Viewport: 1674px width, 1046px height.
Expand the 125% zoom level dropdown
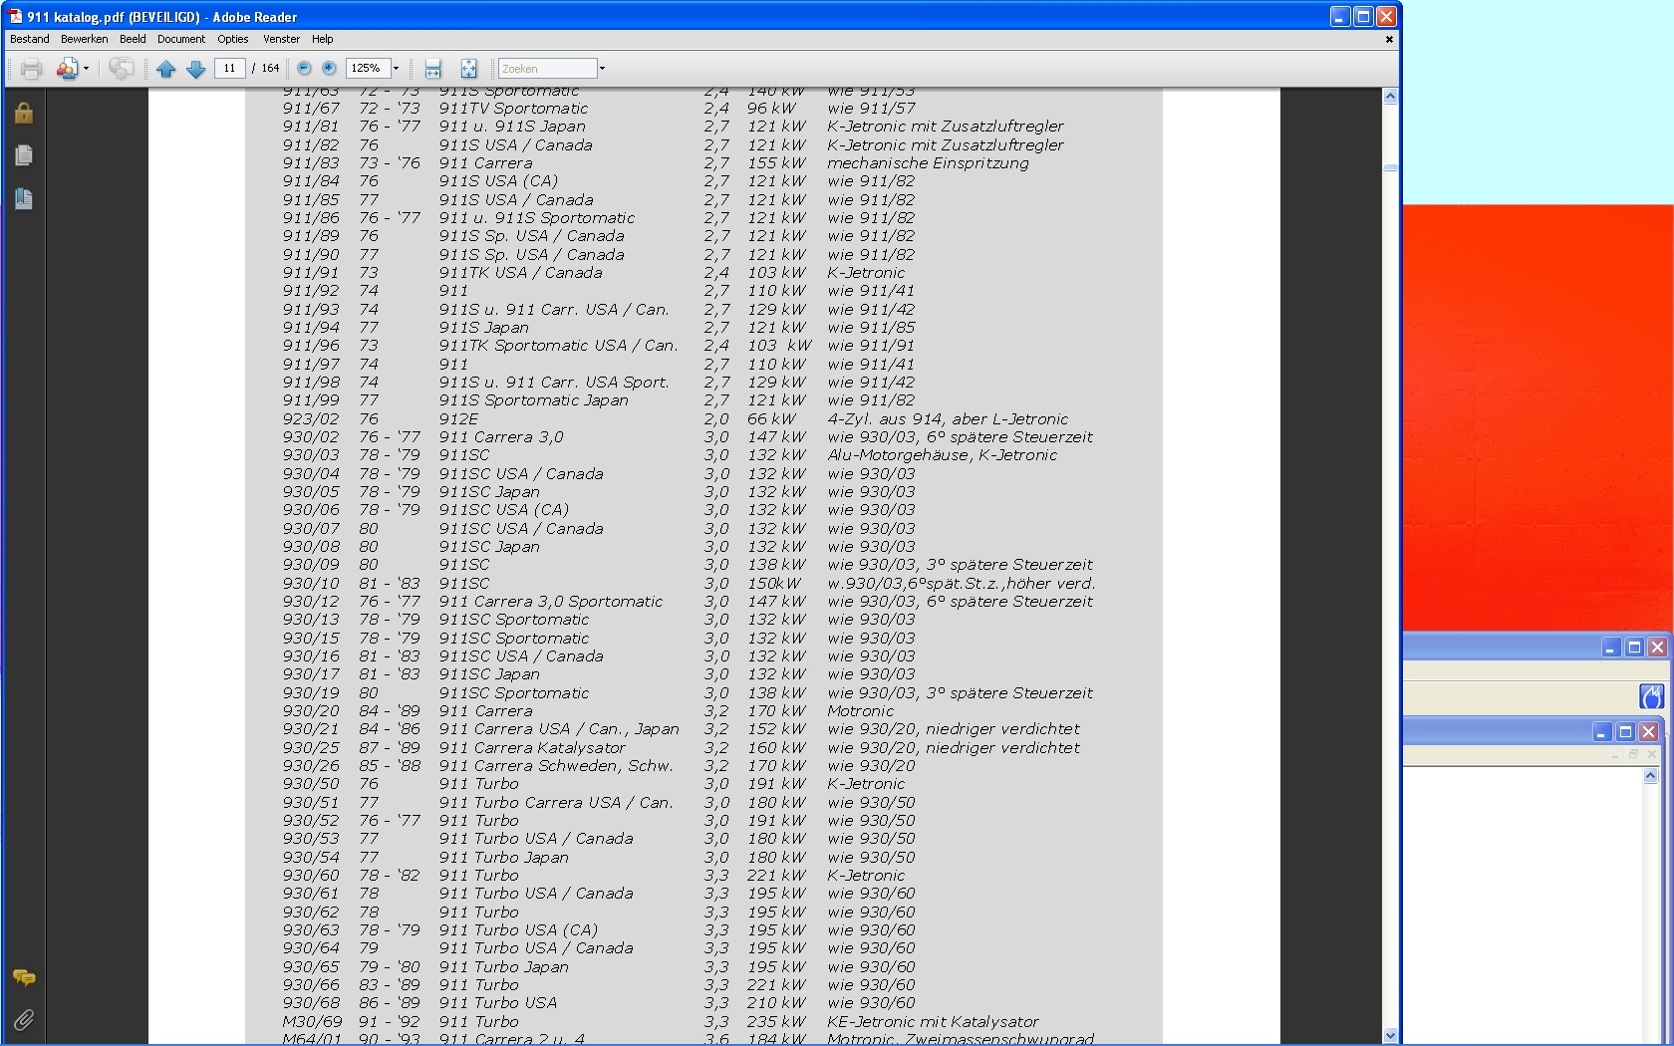tap(396, 69)
